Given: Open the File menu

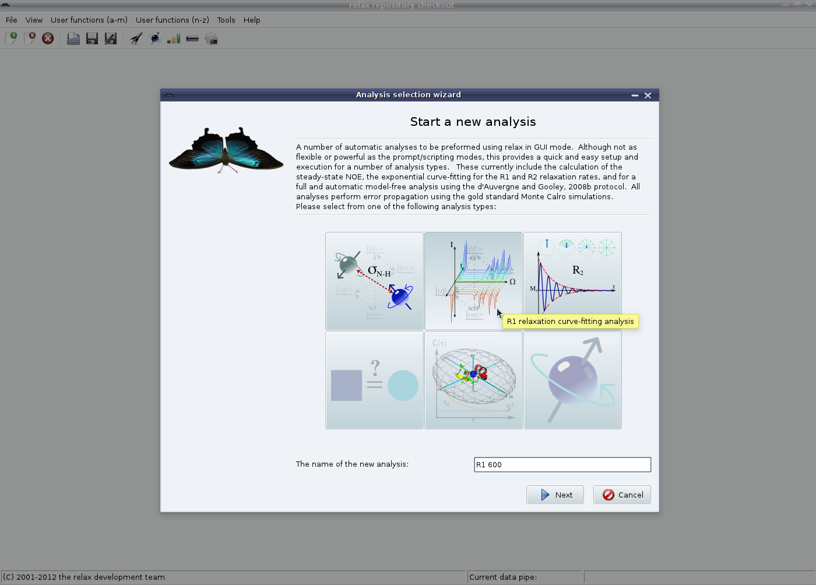Looking at the screenshot, I should 11,20.
